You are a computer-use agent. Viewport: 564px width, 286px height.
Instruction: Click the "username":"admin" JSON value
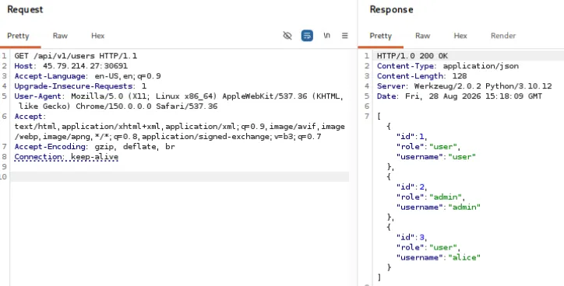coord(464,207)
